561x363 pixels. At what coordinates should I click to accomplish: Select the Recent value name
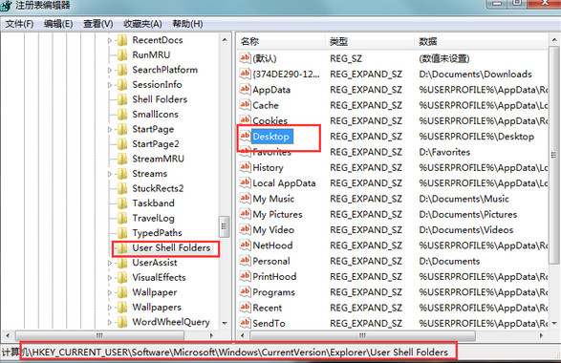pos(268,308)
